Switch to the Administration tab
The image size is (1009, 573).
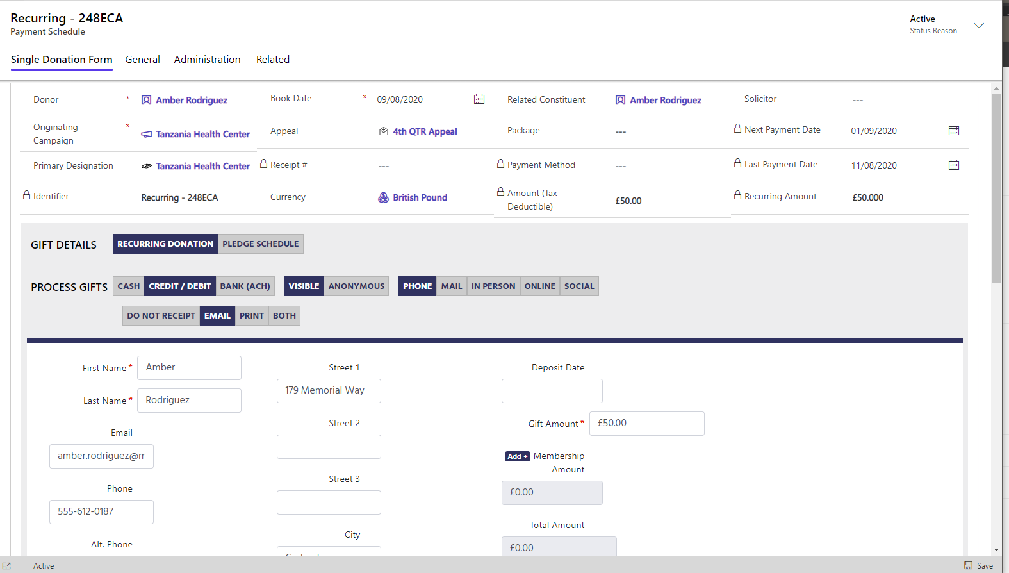(x=207, y=60)
